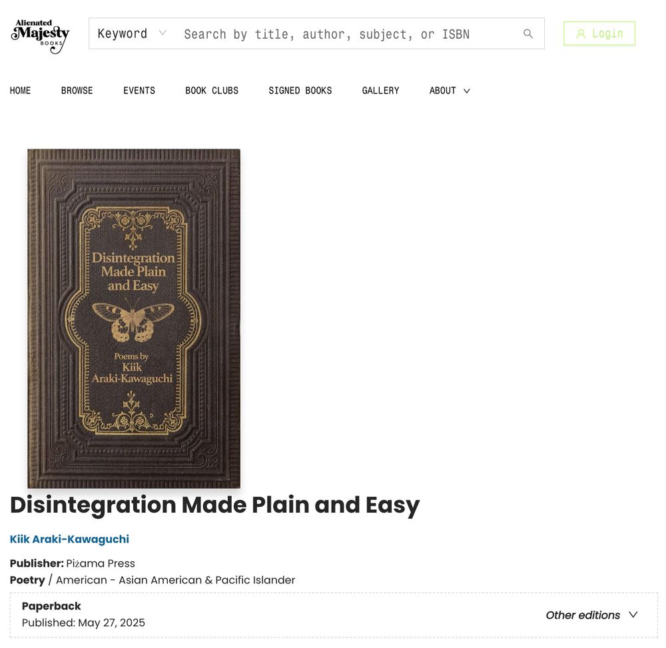Go to the Browse page
This screenshot has width=666, height=648.
click(x=77, y=91)
